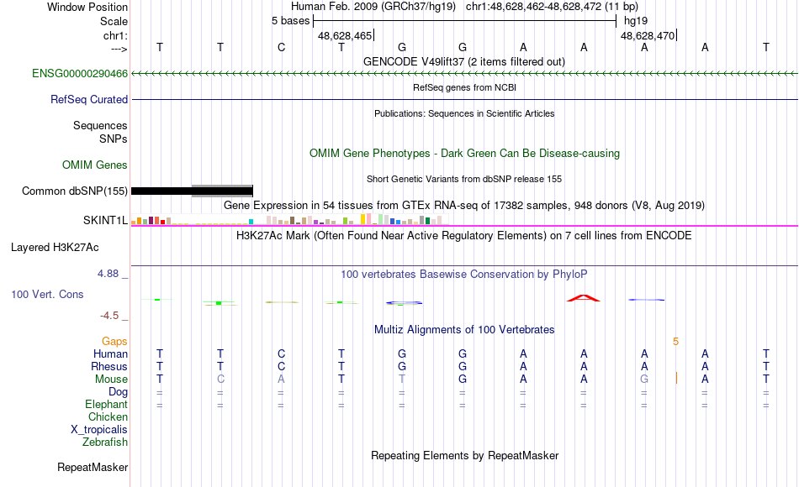This screenshot has width=799, height=487.
Task: Select the Rhesus species row label
Action: pos(109,366)
